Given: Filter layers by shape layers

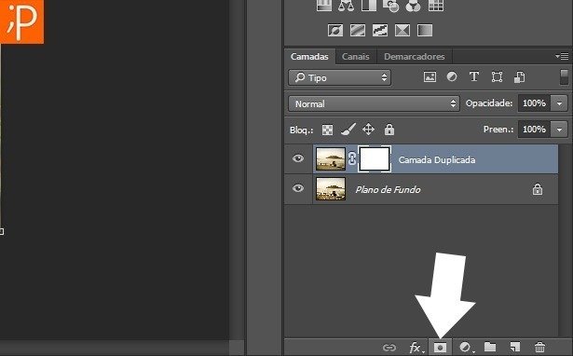Looking at the screenshot, I should pyautogui.click(x=497, y=76).
